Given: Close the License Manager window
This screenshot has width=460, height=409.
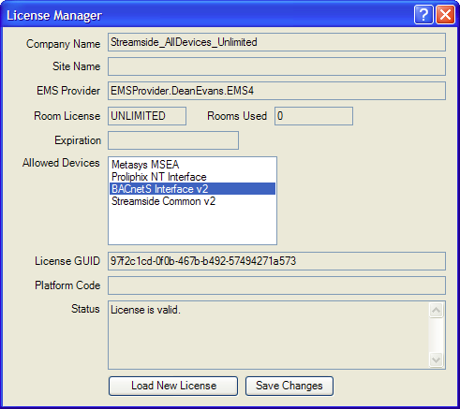Looking at the screenshot, I should [445, 15].
